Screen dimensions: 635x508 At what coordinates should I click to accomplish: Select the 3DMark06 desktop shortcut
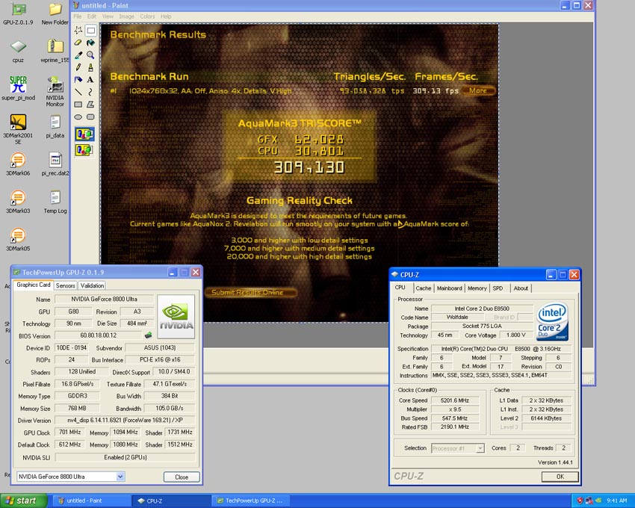18,164
